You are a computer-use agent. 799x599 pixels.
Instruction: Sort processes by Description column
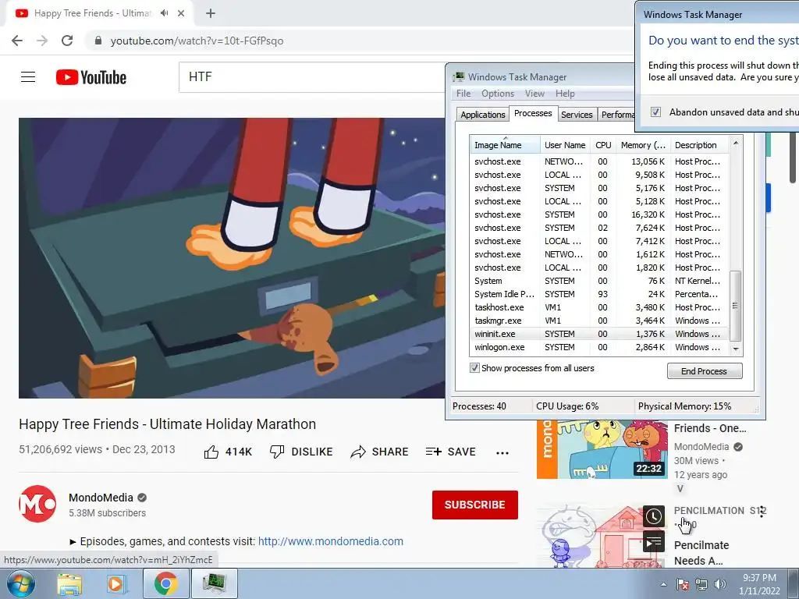(700, 144)
